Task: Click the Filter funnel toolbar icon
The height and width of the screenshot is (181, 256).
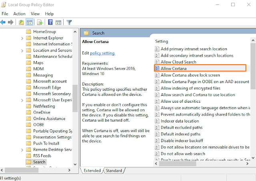Action: [69, 22]
